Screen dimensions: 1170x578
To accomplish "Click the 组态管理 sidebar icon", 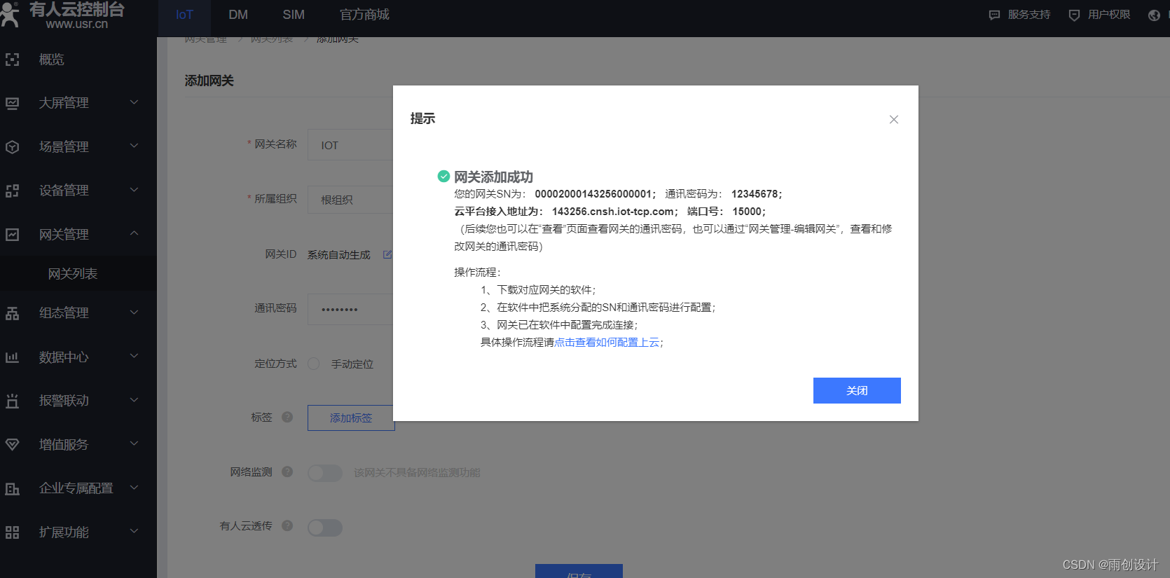I will (13, 313).
